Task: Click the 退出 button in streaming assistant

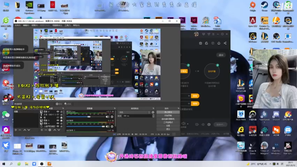Action: point(221,55)
